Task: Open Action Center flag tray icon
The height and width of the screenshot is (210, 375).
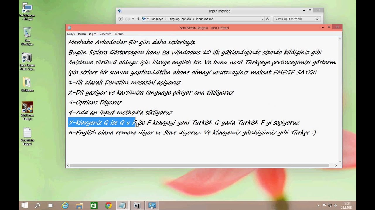Action: click(325, 205)
